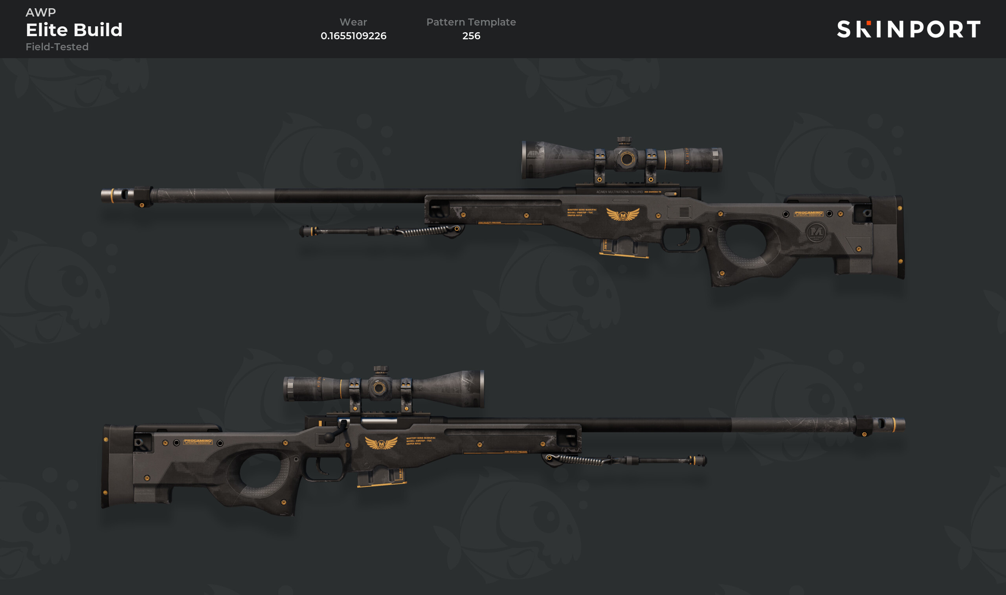
Task: Click the PROGAMING label on bottom rifle
Action: pyautogui.click(x=198, y=442)
